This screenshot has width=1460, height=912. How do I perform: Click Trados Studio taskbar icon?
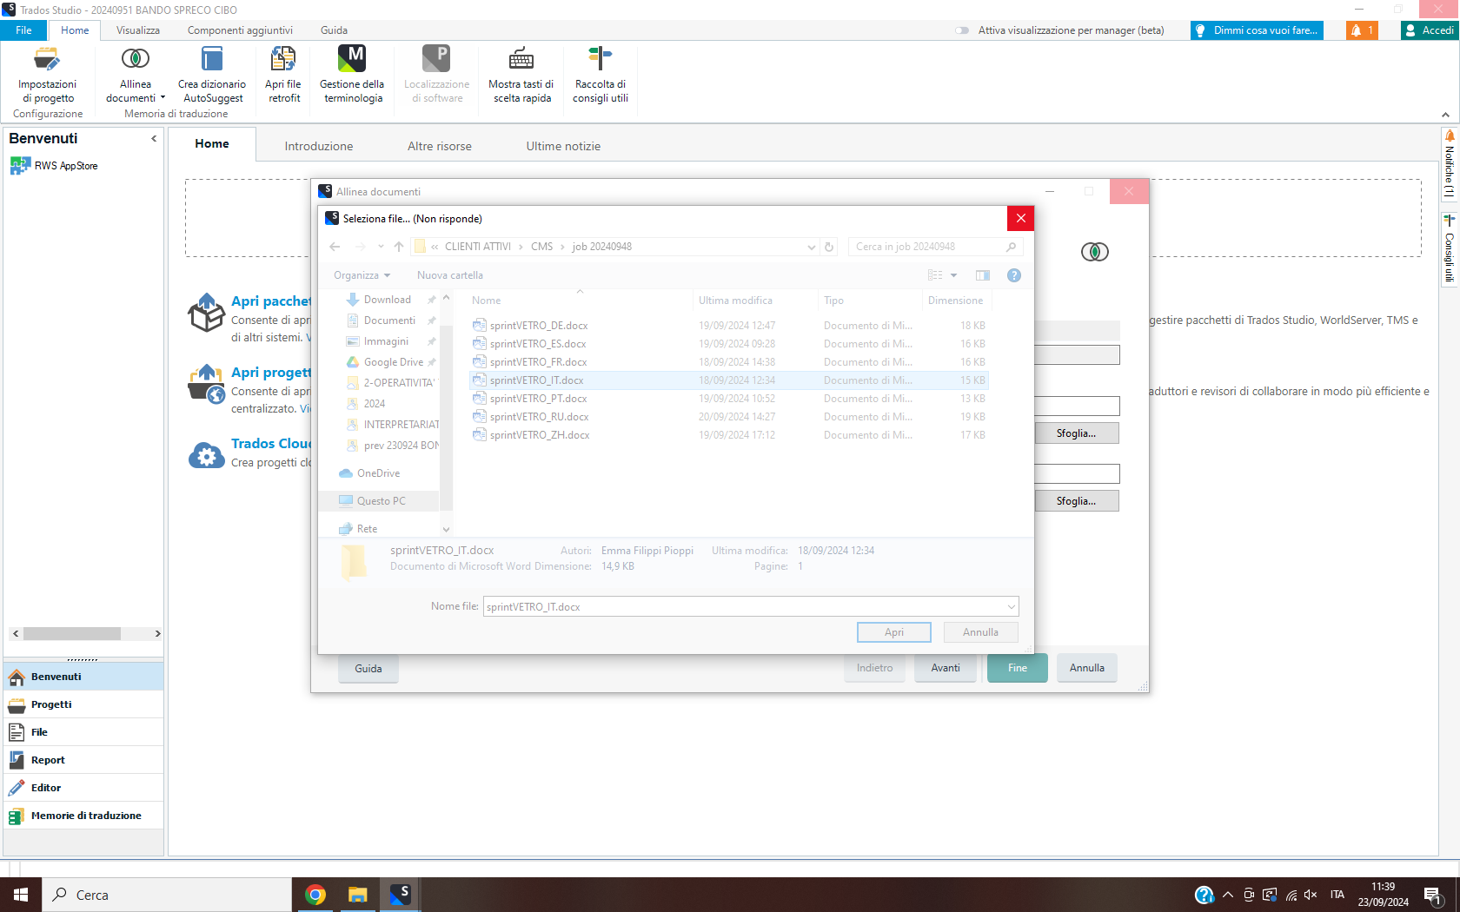(400, 895)
